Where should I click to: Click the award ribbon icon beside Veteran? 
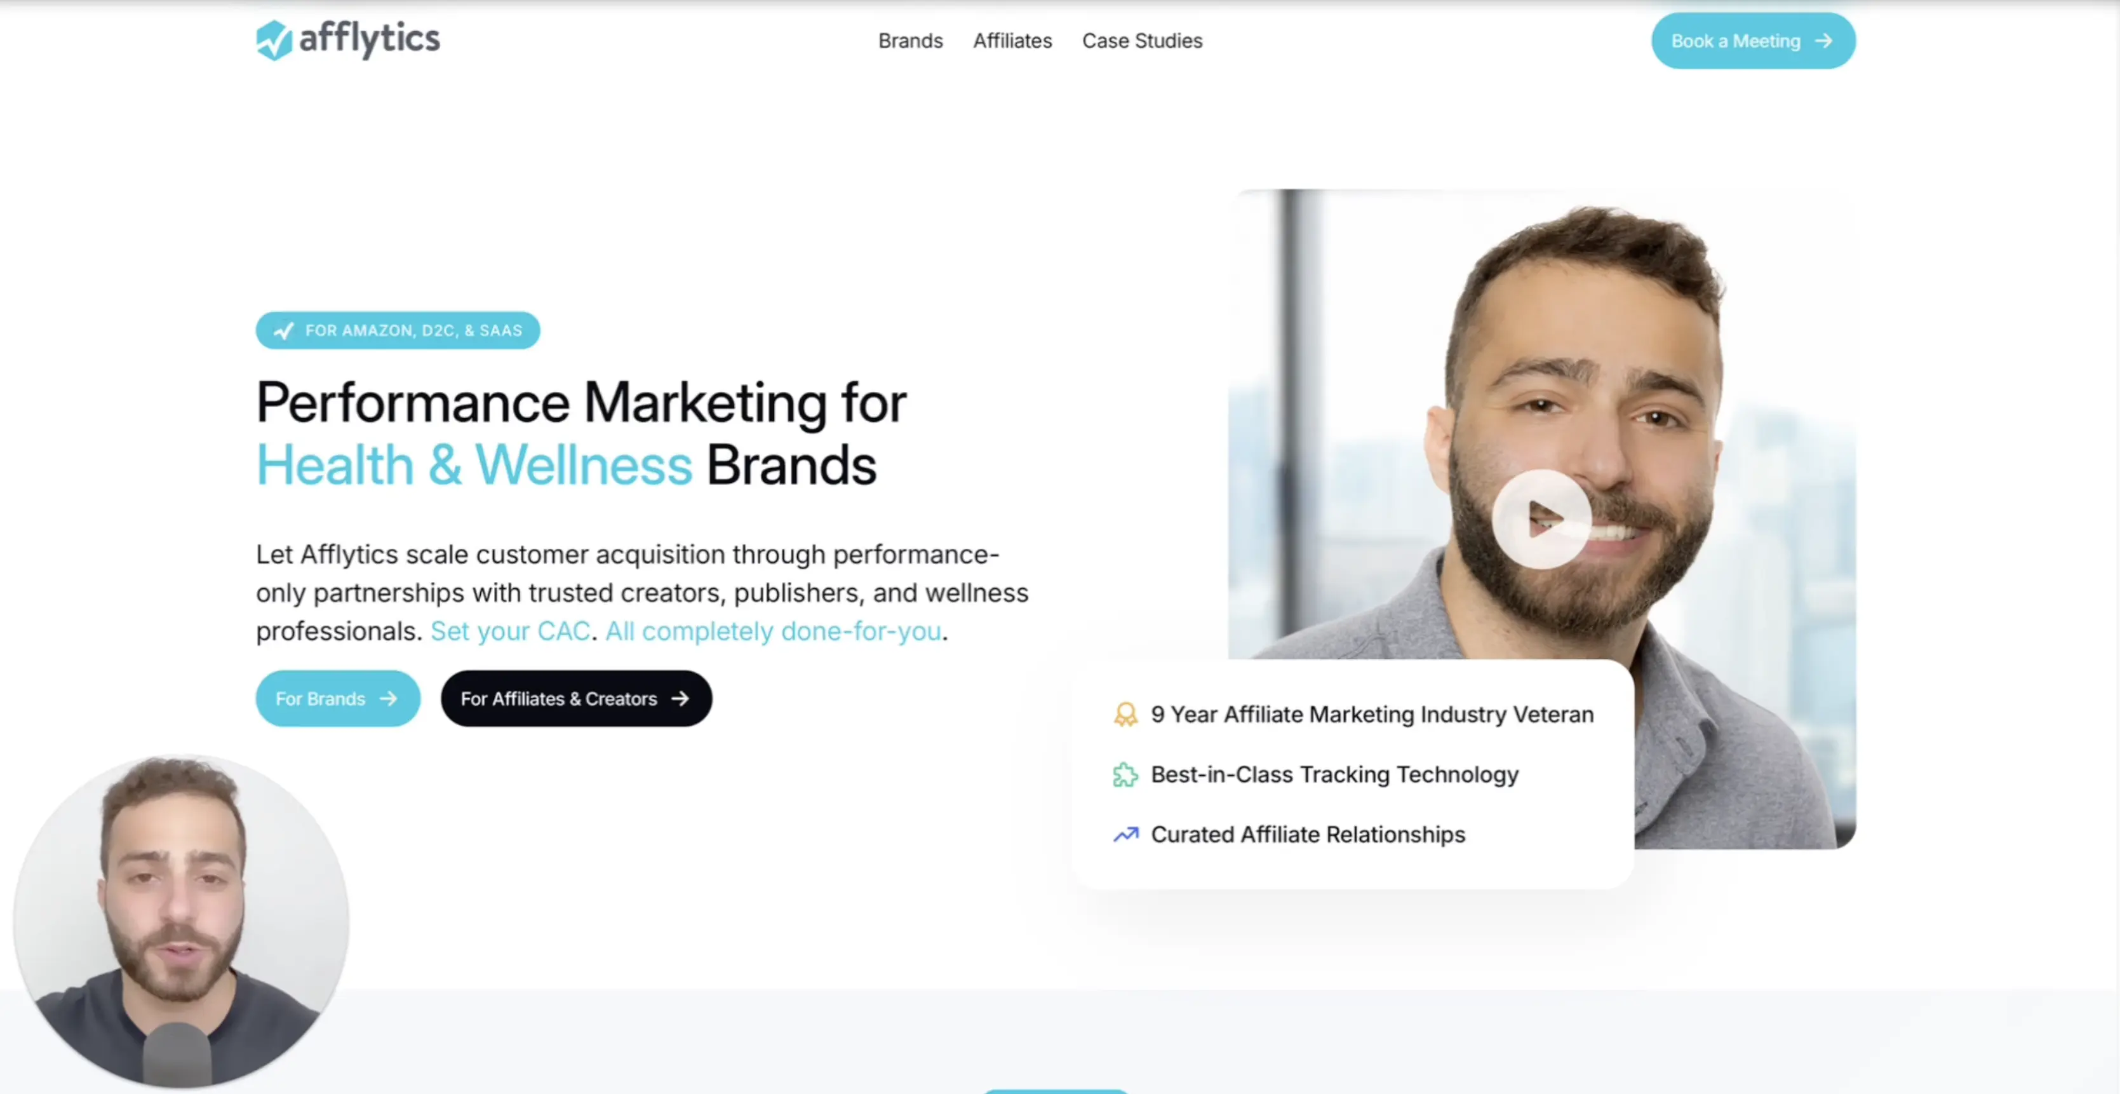tap(1126, 715)
